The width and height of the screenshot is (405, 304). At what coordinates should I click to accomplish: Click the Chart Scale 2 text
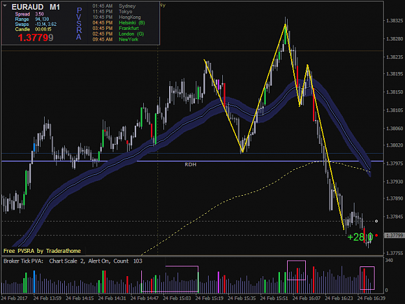[x=67, y=261]
